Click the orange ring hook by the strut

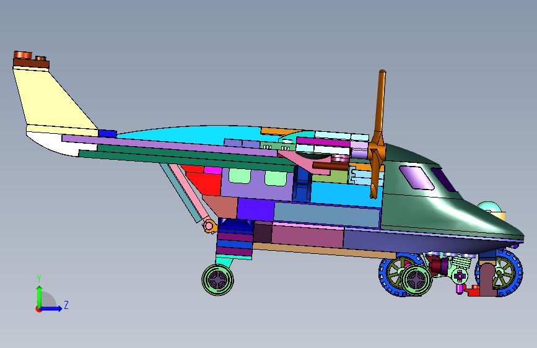point(210,226)
